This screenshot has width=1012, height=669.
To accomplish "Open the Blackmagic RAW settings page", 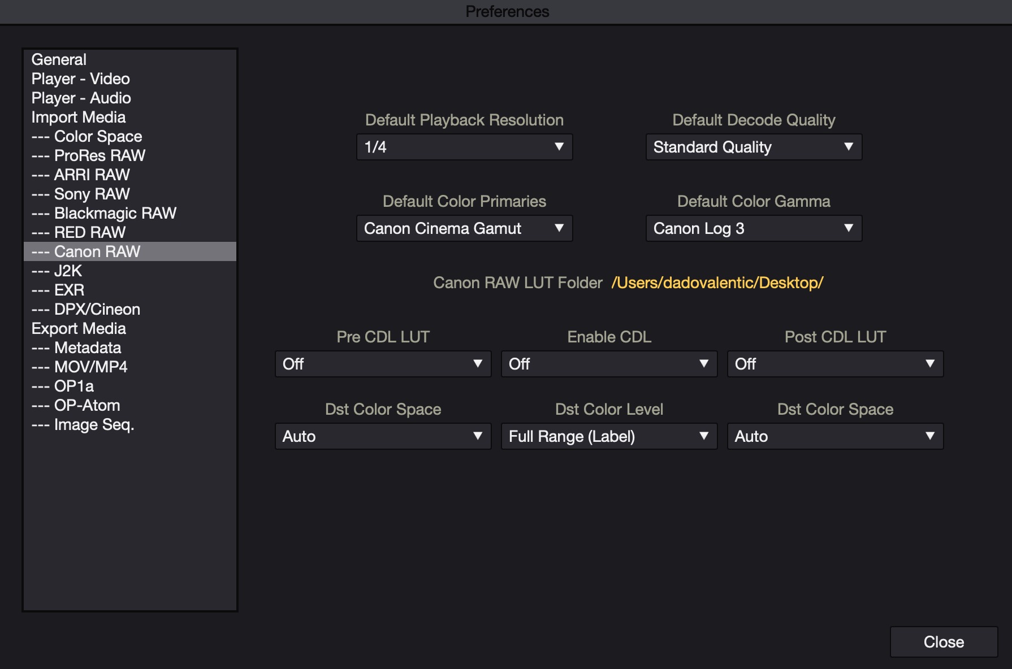I will [104, 213].
